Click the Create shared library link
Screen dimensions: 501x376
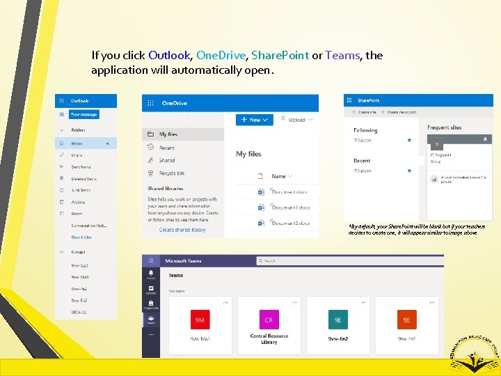(182, 230)
